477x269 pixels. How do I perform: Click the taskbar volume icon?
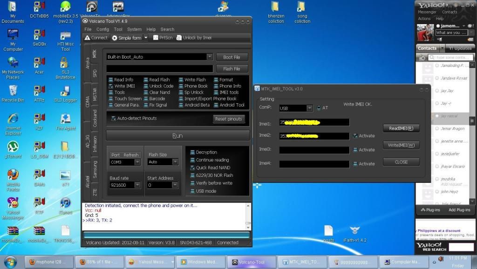(x=441, y=259)
